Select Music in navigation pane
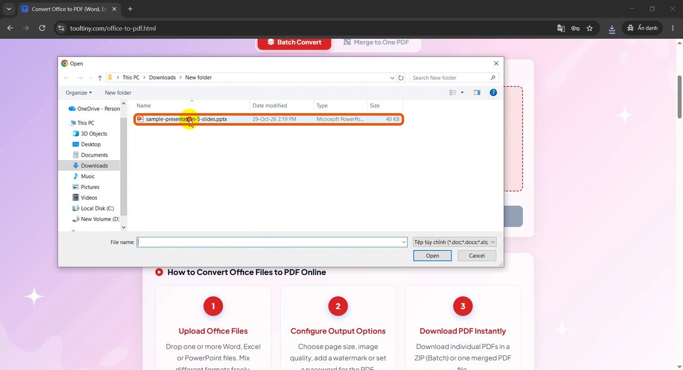Viewport: 683px width, 370px height. click(83, 176)
